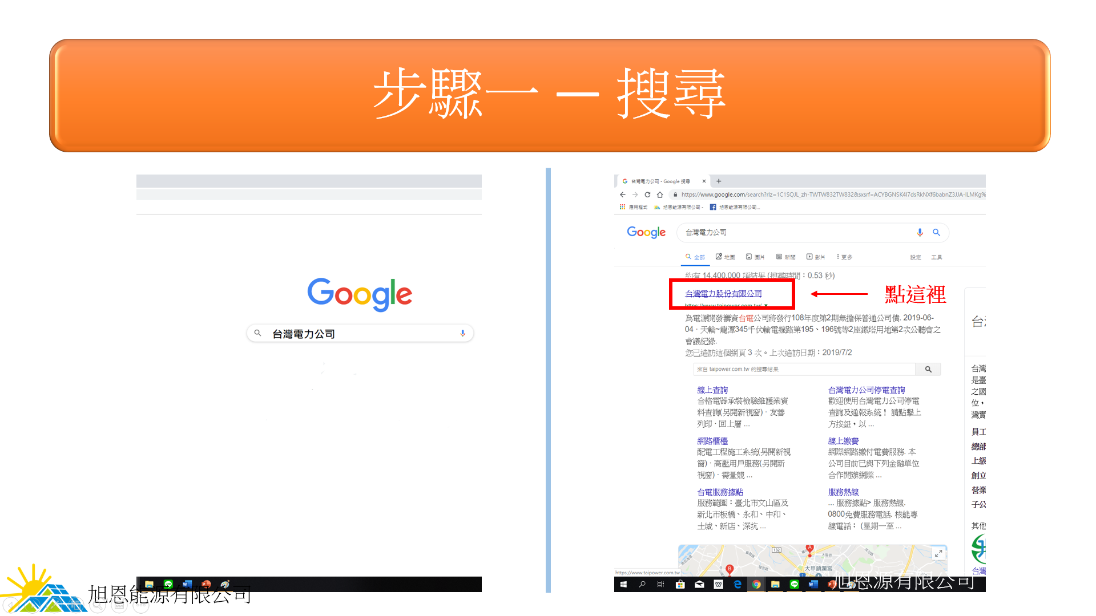Open PowerPoint in the left screenshot taskbar
Viewport: 1096px width, 616px height.
tap(207, 585)
